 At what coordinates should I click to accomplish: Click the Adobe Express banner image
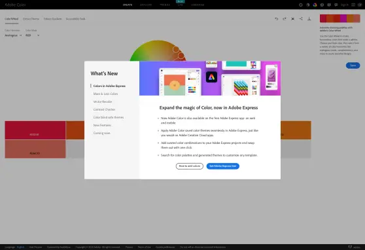tap(210, 79)
